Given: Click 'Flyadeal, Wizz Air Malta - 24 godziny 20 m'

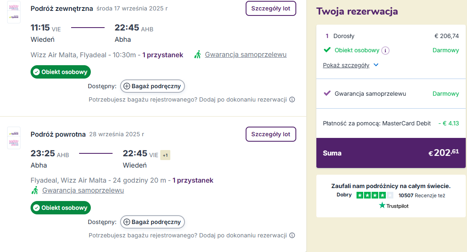Looking at the screenshot, I should (x=98, y=180).
